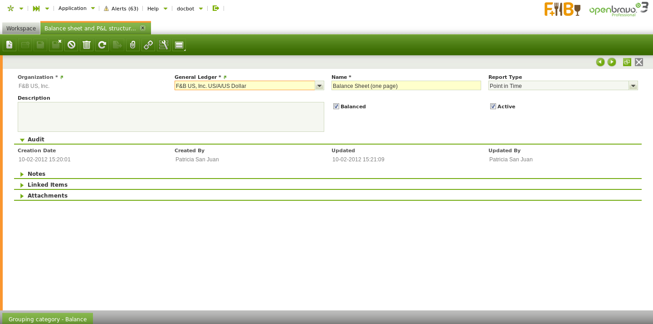Screen dimensions: 653x324
Task: Click the undo changes circle-slash icon
Action: click(x=71, y=45)
